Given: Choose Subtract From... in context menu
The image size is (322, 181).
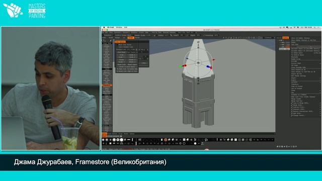Looking at the screenshot, I should (x=299, y=107).
